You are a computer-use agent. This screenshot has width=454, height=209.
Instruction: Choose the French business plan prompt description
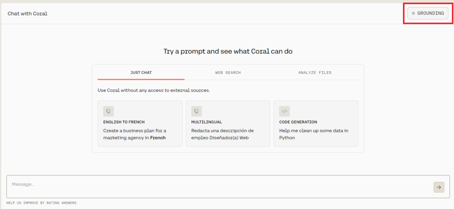click(x=134, y=134)
